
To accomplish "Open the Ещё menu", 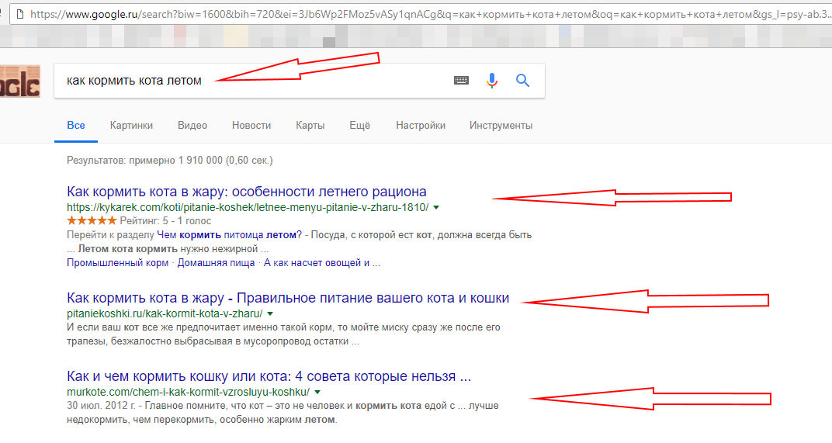I will pyautogui.click(x=359, y=126).
